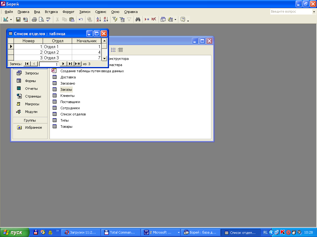The image size is (317, 237).
Task: Open the Записи menu
Action: pos(85,12)
